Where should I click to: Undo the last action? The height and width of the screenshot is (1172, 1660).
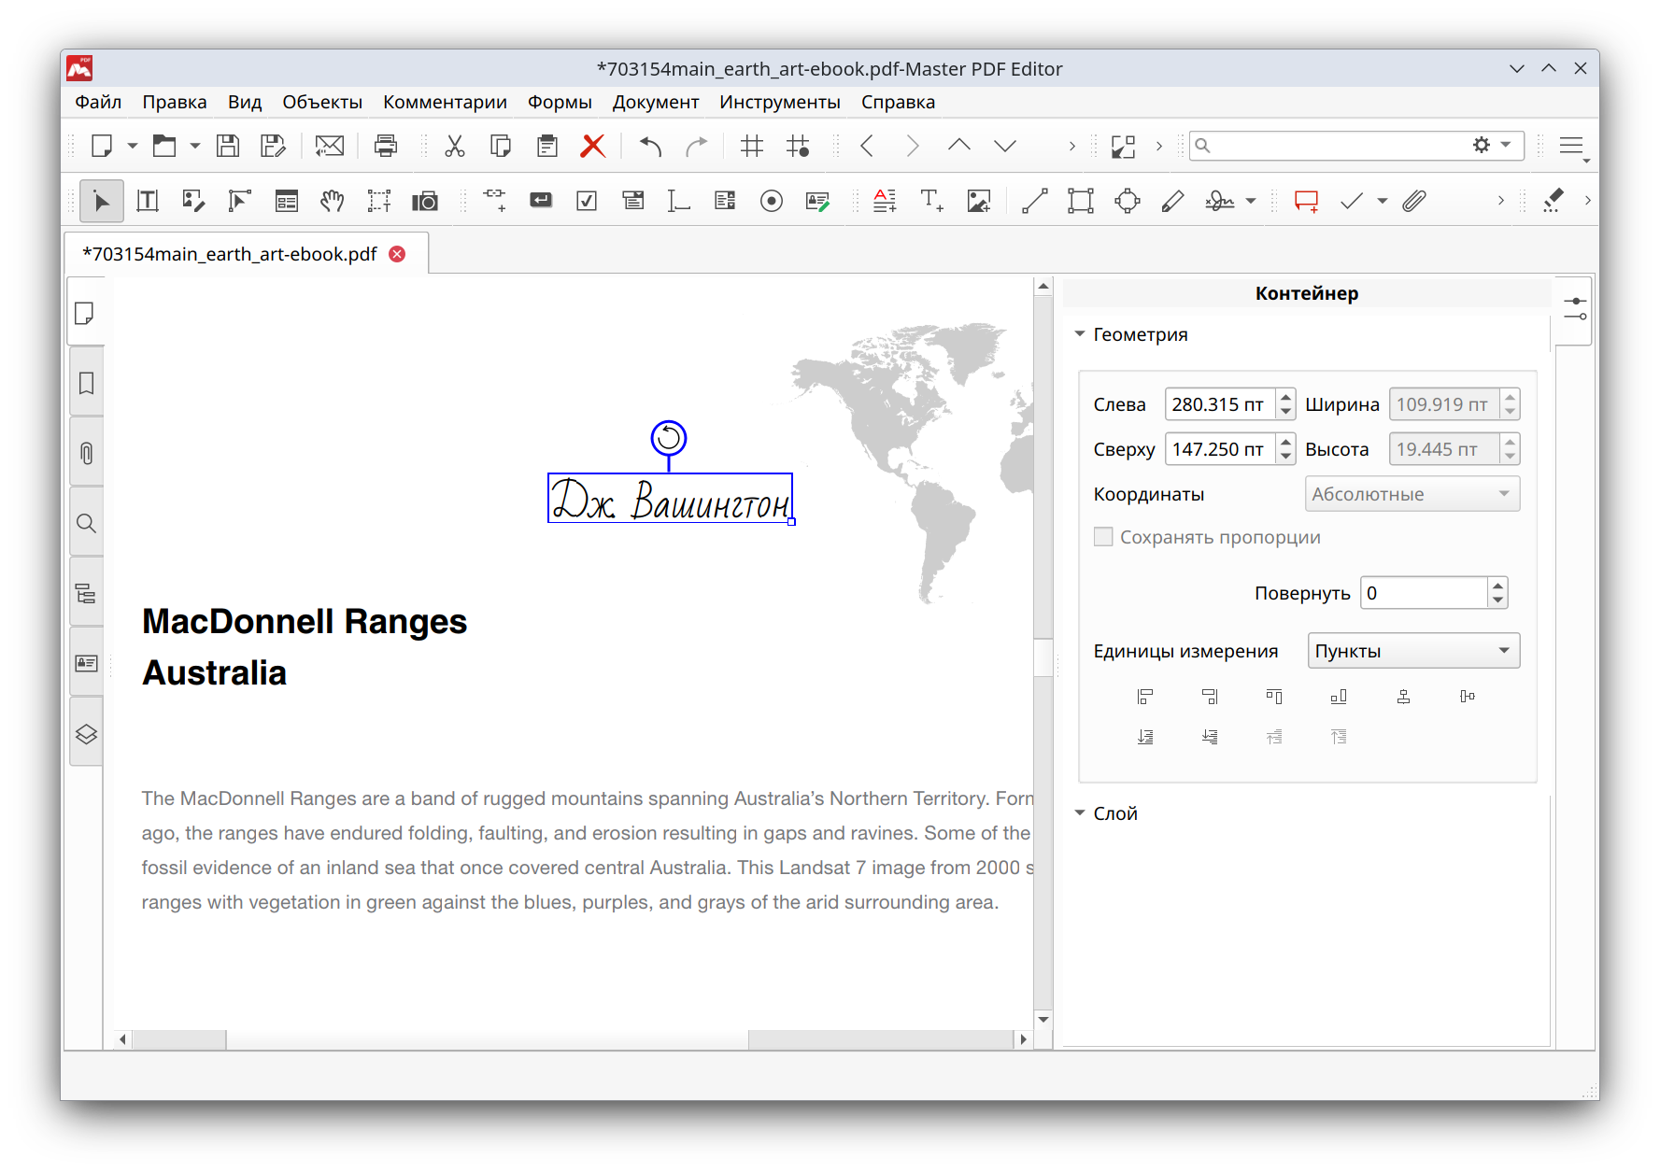(651, 146)
